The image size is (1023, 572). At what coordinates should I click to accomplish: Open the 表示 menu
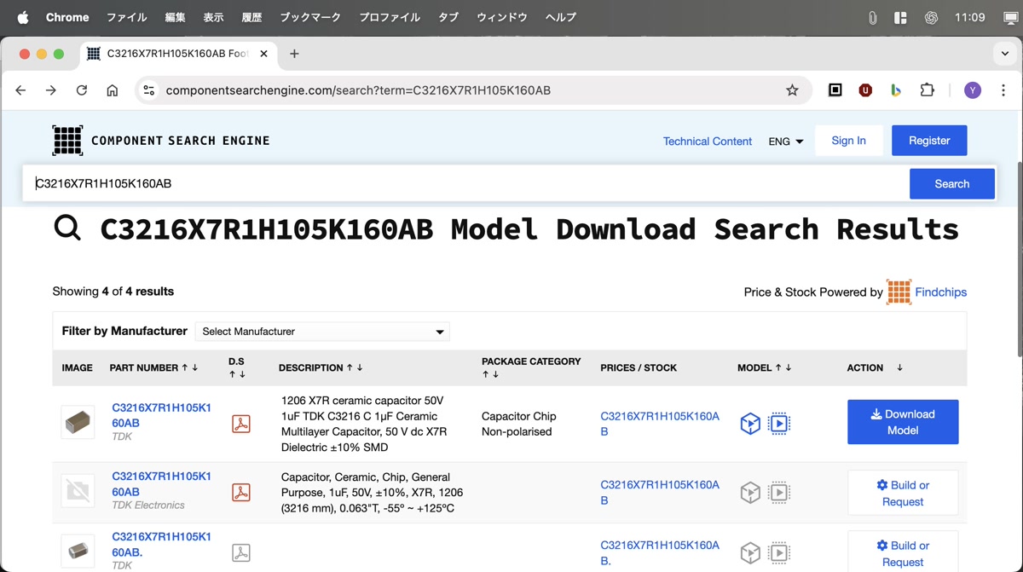pos(213,17)
